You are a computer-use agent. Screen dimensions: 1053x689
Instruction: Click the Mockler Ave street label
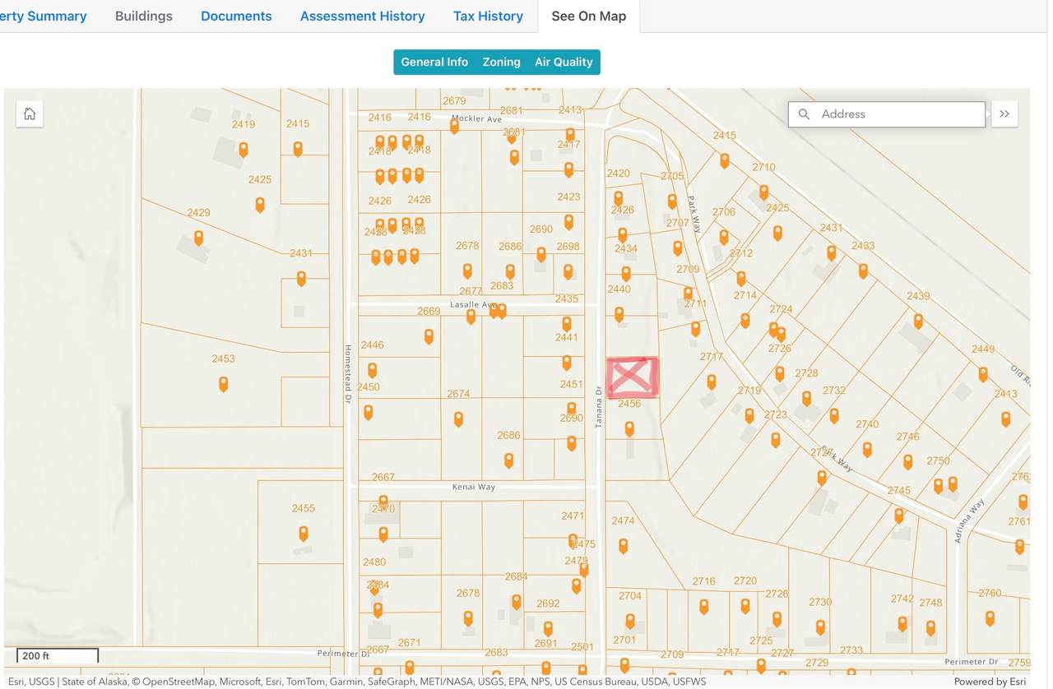click(476, 118)
